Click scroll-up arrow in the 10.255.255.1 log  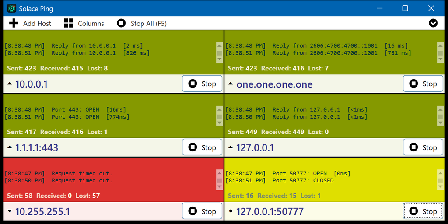click(220, 173)
